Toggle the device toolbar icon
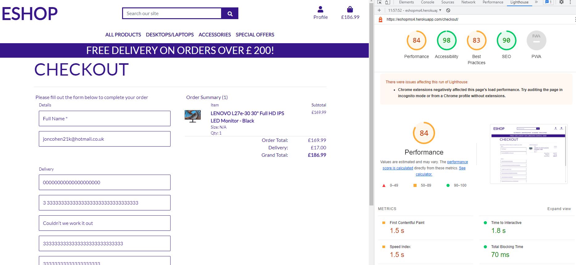The width and height of the screenshot is (576, 265). point(388,2)
